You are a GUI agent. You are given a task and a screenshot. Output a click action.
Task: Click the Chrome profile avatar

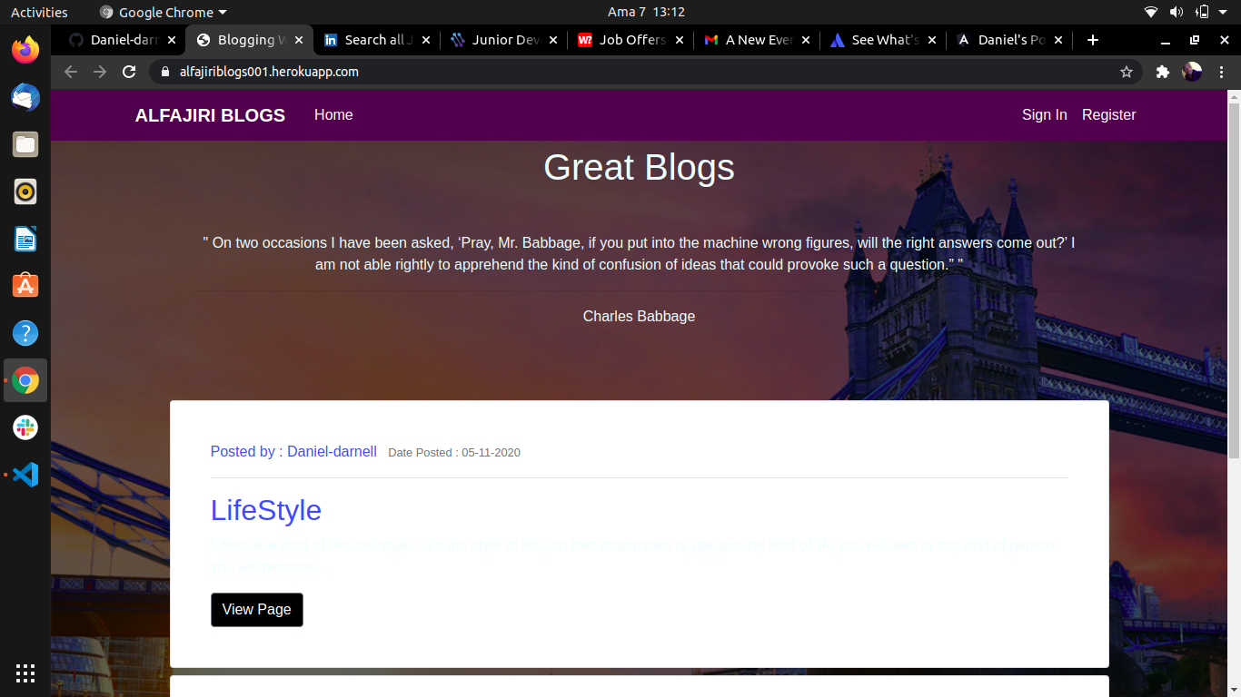tap(1191, 71)
